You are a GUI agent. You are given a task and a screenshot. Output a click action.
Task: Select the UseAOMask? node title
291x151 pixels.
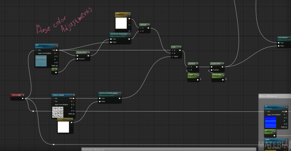[283, 38]
